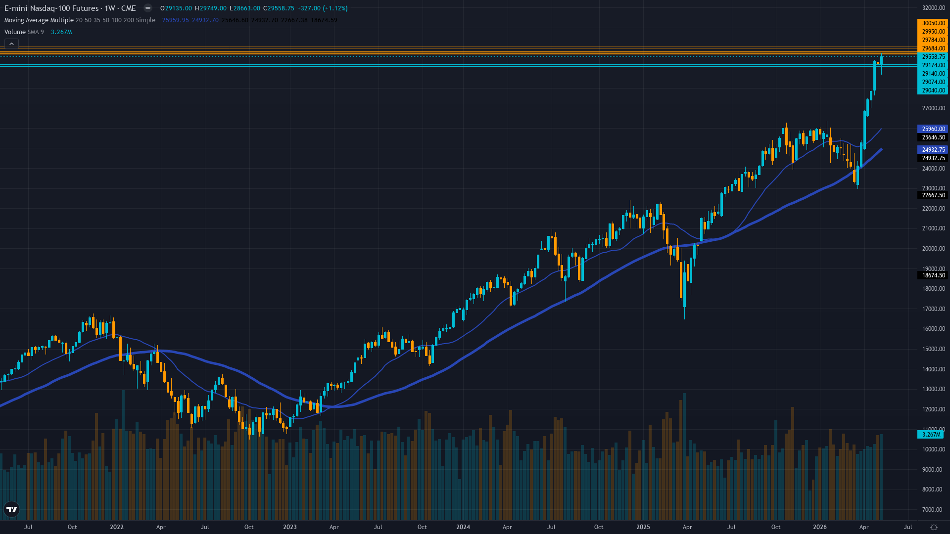Click the dark legend value 18674.59
The image size is (950, 534).
(x=324, y=20)
